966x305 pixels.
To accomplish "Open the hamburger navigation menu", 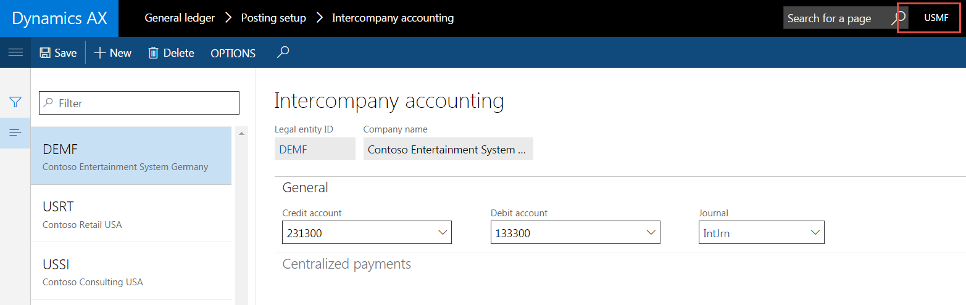I will point(15,53).
